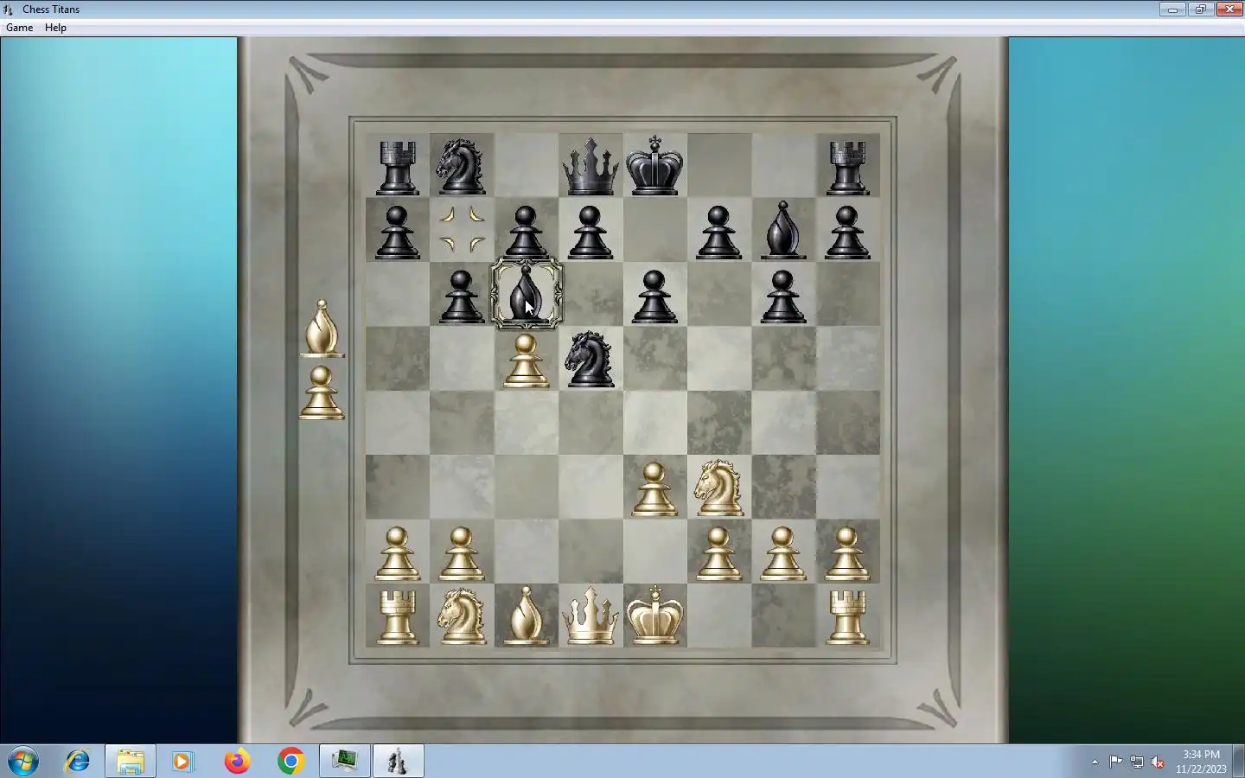Move bishop to the marked b7 square
Image resolution: width=1245 pixels, height=778 pixels.
click(x=462, y=230)
